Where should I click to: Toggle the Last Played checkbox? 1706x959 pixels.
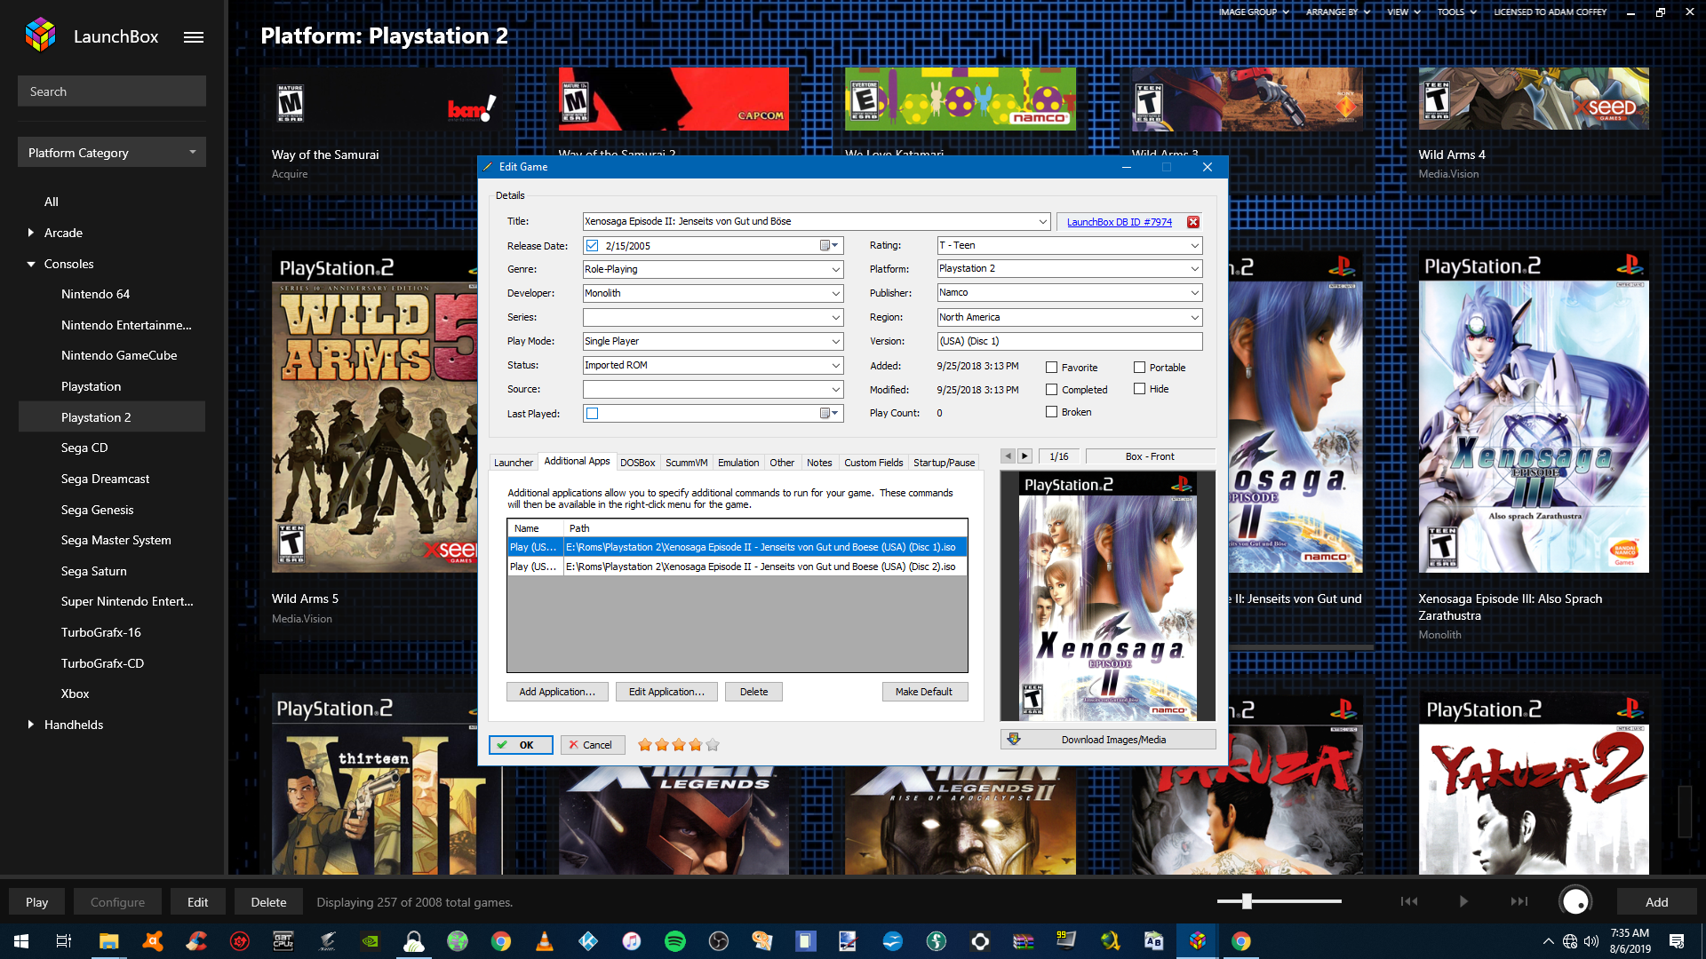pos(593,414)
